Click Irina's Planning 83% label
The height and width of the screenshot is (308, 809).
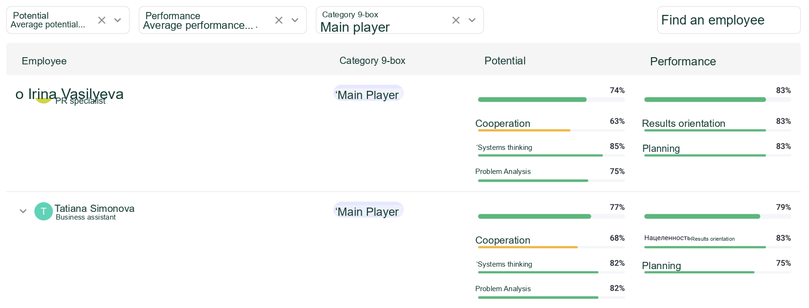661,148
